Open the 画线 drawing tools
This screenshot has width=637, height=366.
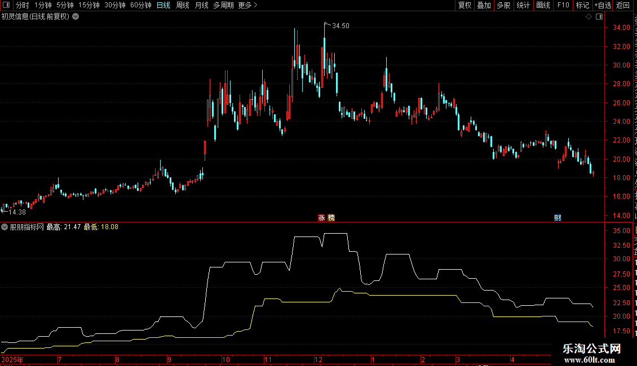pos(543,5)
